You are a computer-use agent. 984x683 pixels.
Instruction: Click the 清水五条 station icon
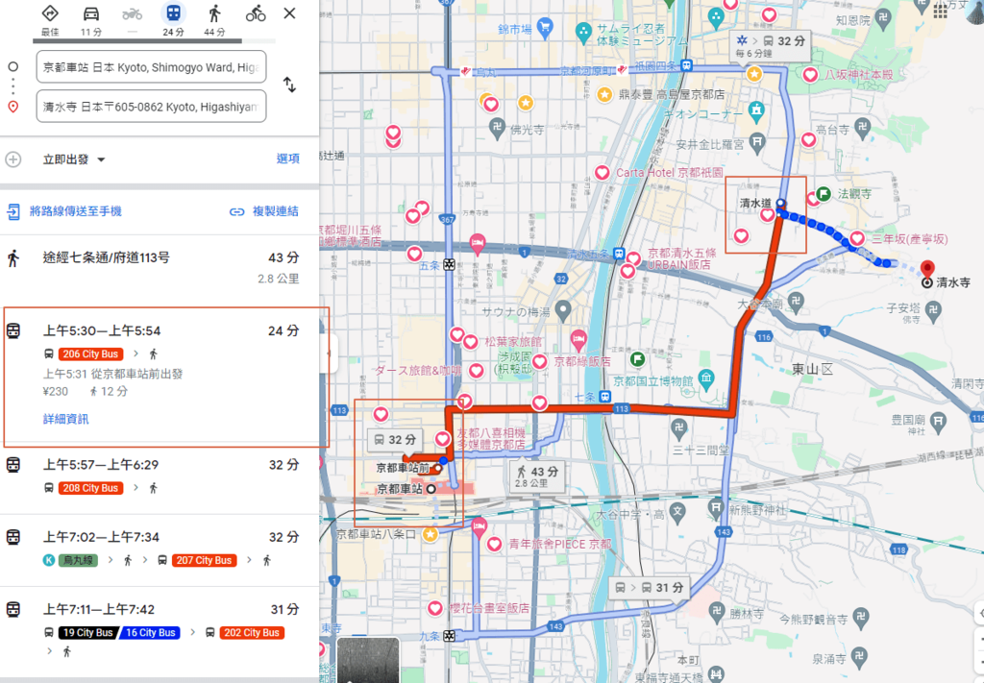(620, 254)
